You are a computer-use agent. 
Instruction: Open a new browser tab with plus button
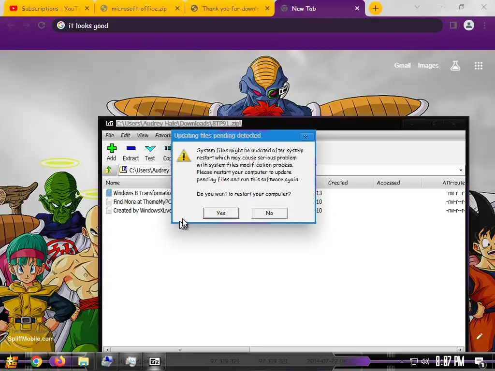[x=375, y=9]
